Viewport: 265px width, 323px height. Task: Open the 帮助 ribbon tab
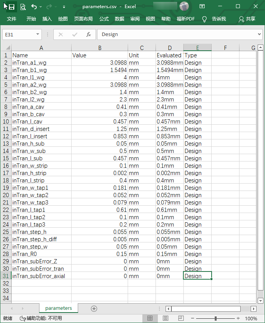pos(166,19)
